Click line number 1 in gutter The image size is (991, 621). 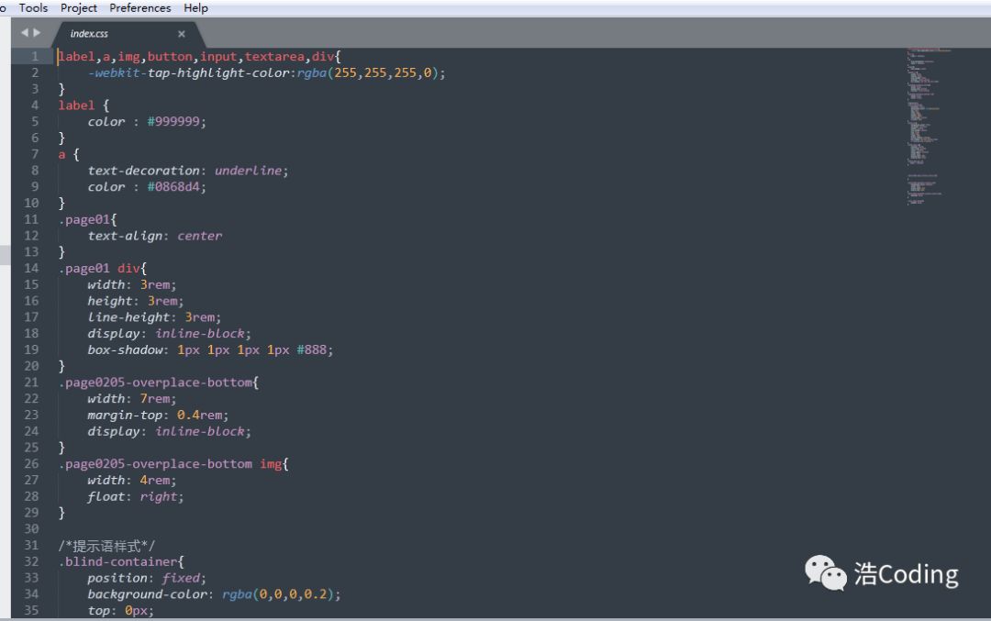(35, 56)
